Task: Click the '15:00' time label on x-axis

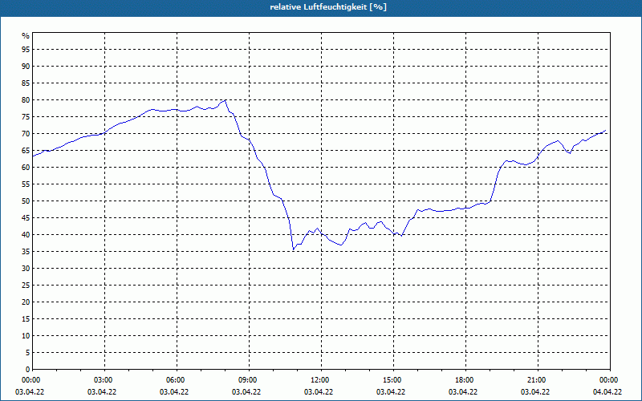Action: pyautogui.click(x=393, y=380)
